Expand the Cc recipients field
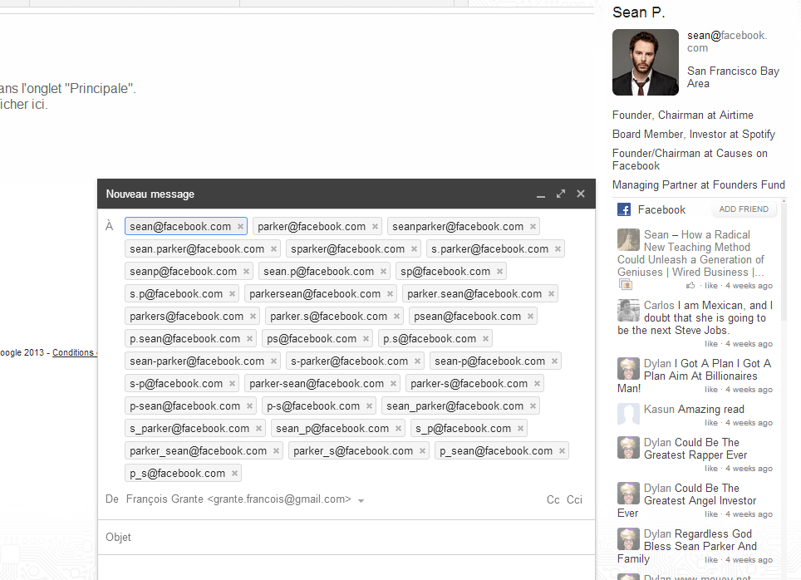 (553, 499)
